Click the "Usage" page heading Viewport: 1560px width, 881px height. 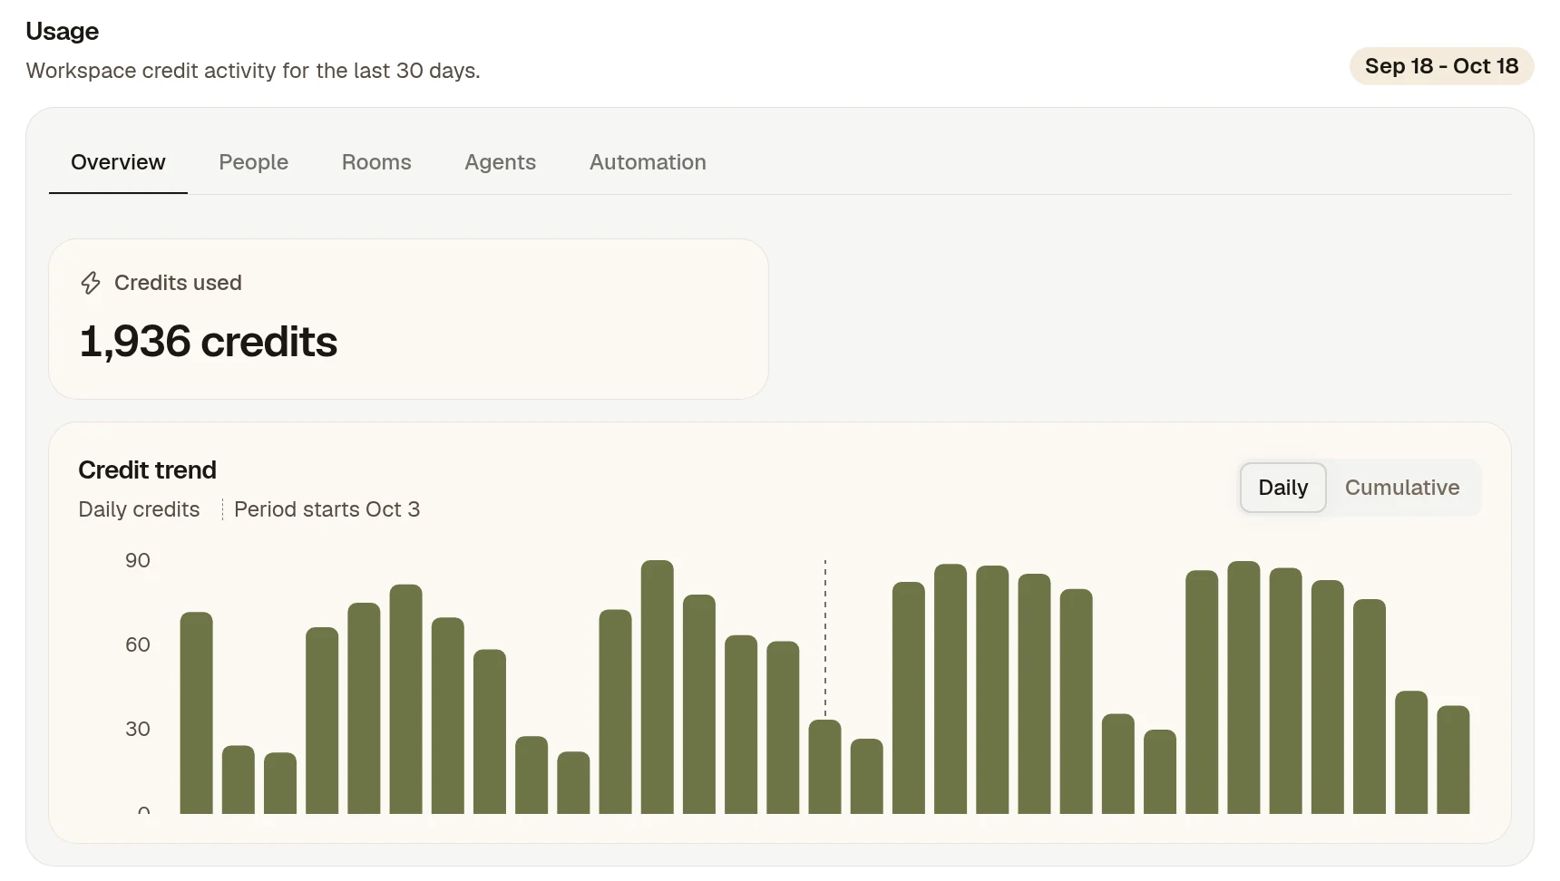pyautogui.click(x=62, y=31)
